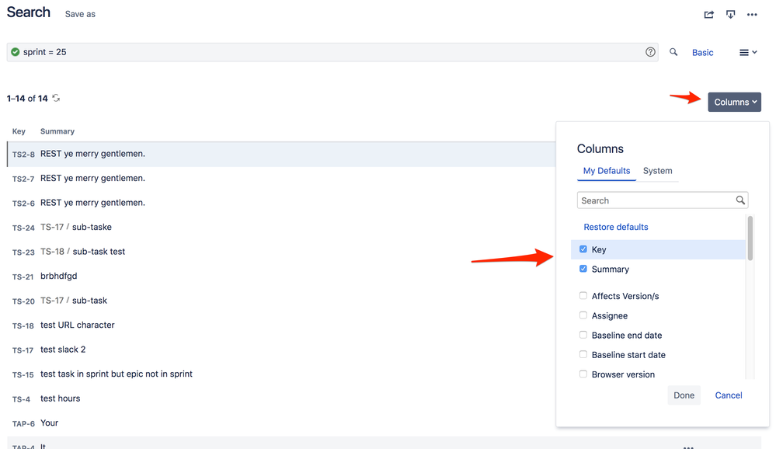Screen dimensions: 776x449
Task: Click the share search icon
Action: click(x=708, y=14)
